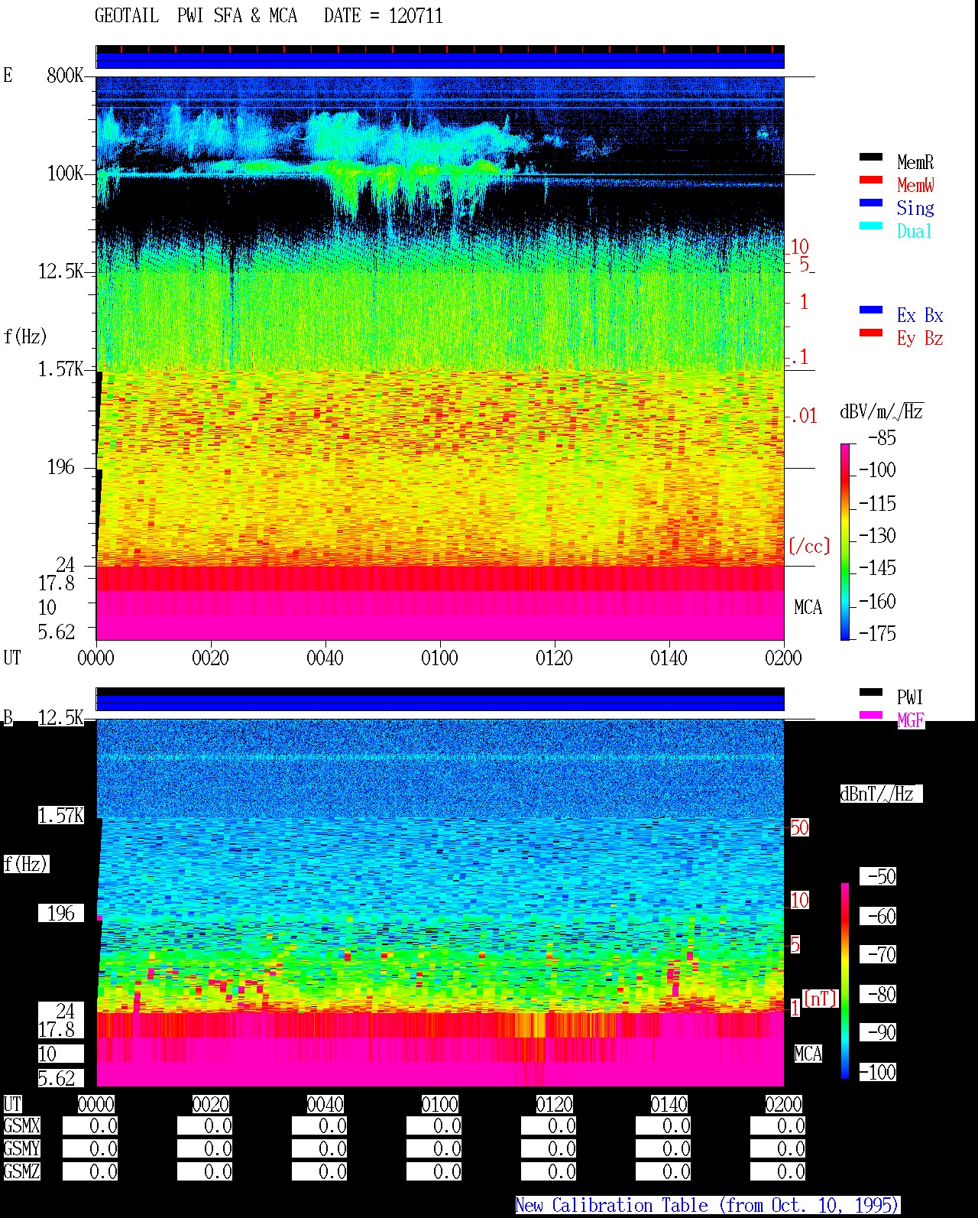Click the '1.57K' frequency label on the E panel
This screenshot has height=1218, width=978.
pos(60,369)
